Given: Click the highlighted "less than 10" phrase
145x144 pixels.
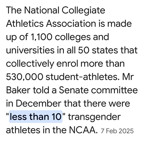Looking at the screenshot, I should [36, 117].
